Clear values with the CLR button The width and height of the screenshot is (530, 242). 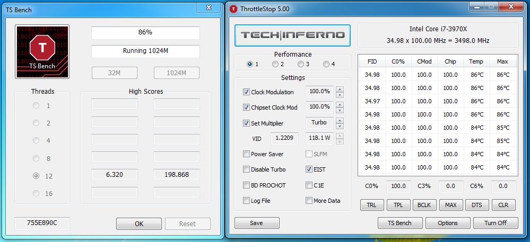pos(503,205)
